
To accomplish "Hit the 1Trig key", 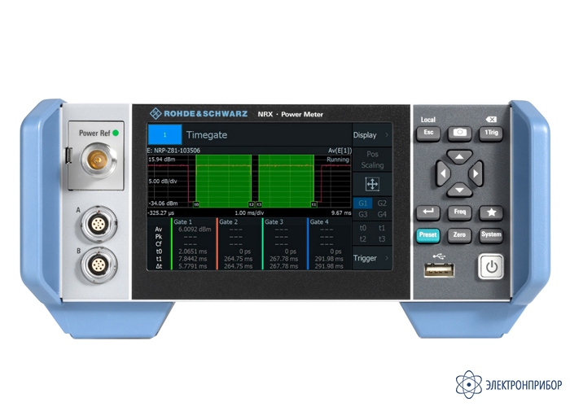I will (x=491, y=133).
